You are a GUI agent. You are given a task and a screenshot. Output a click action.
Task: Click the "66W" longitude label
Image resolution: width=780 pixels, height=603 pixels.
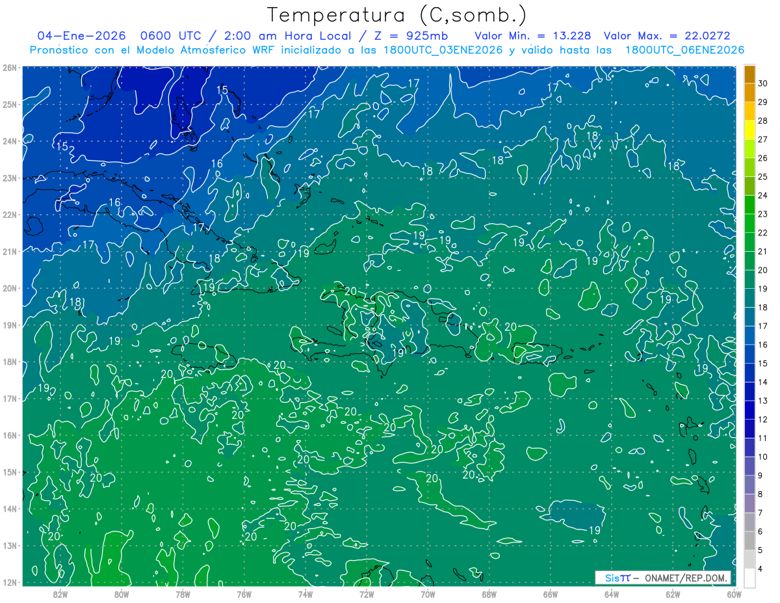pos(551,594)
